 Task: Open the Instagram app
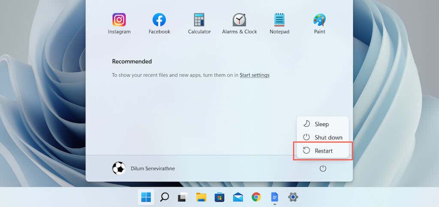[119, 24]
